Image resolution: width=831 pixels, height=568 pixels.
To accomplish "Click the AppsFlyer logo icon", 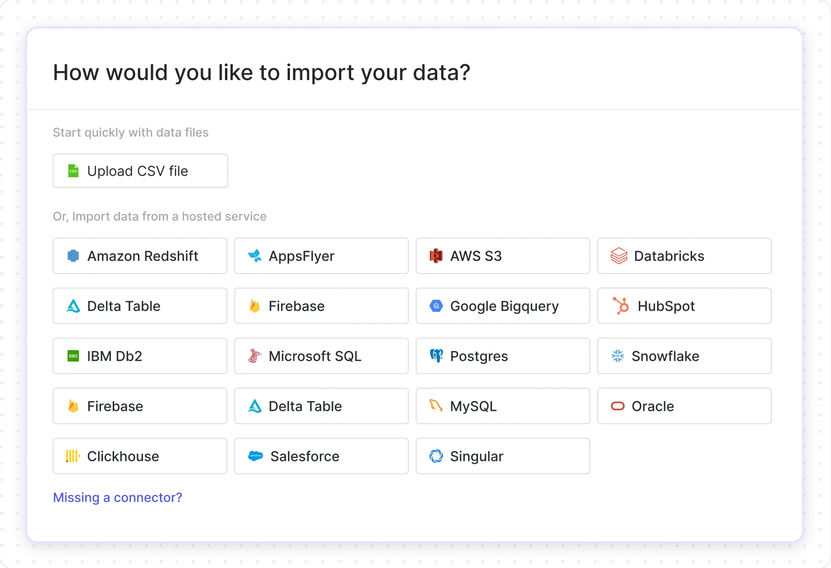I will [x=255, y=256].
